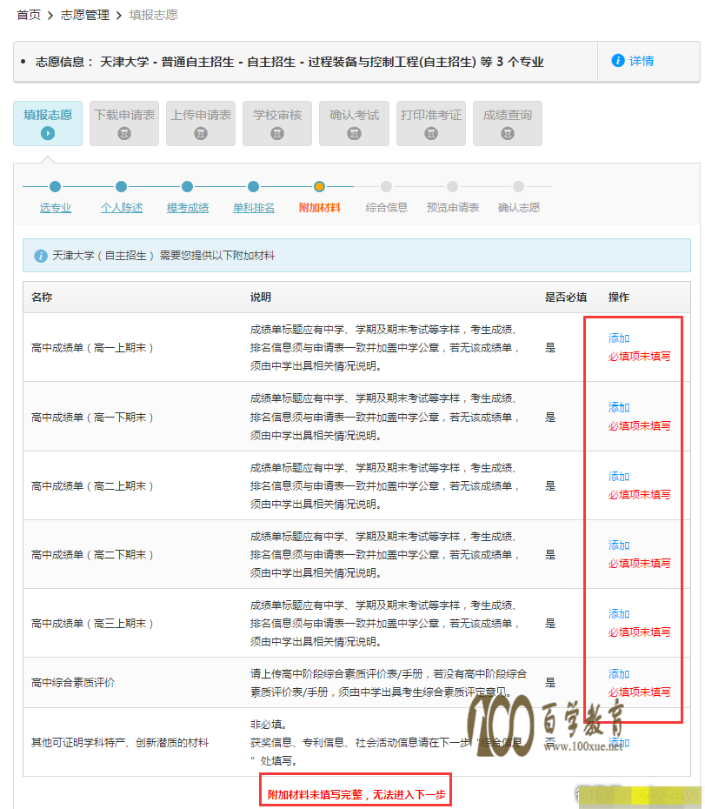Open the 详情 info icon link
The width and height of the screenshot is (705, 809).
pos(633,61)
